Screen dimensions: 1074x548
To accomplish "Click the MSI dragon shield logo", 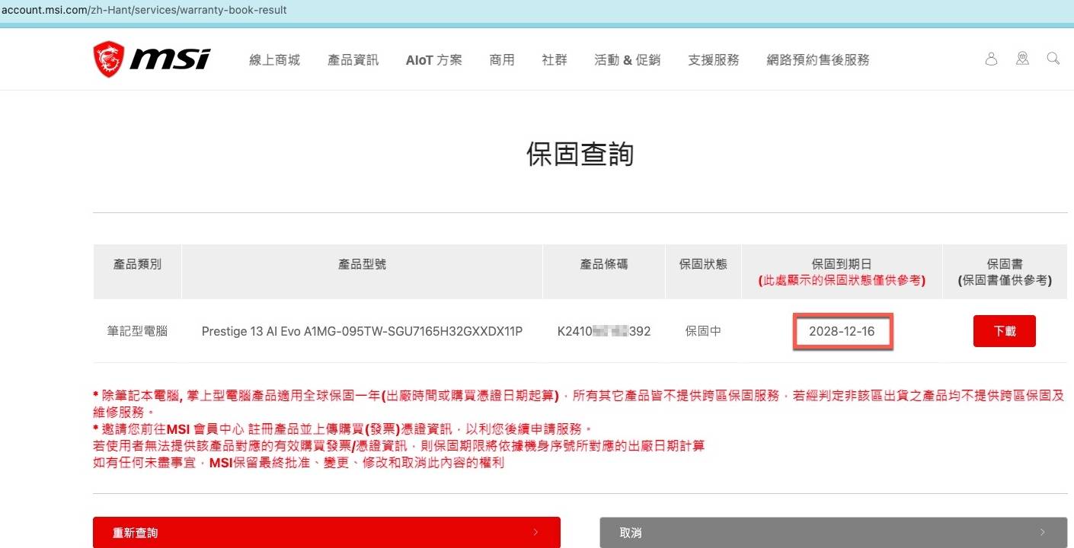I will pyautogui.click(x=109, y=59).
